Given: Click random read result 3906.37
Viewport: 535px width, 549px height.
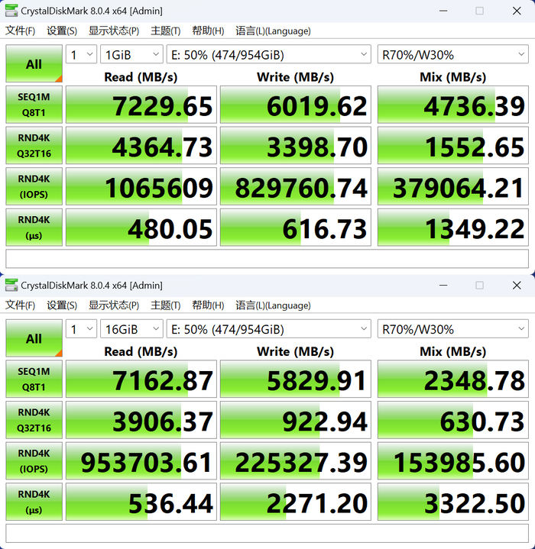Looking at the screenshot, I should click(x=141, y=420).
